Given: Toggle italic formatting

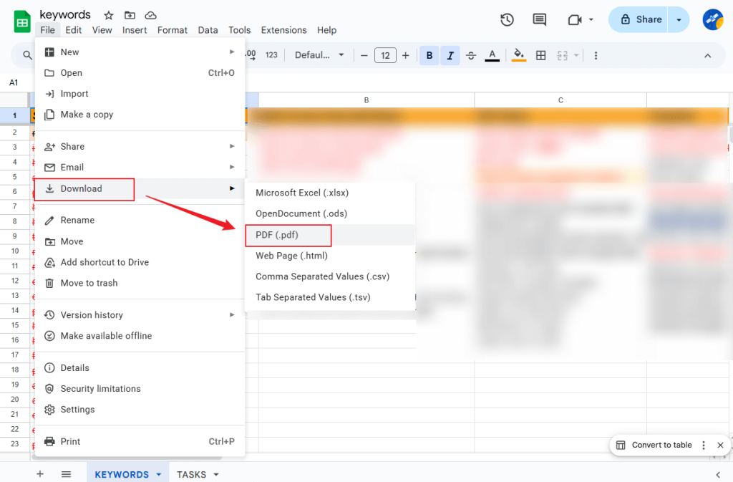Looking at the screenshot, I should click(450, 55).
